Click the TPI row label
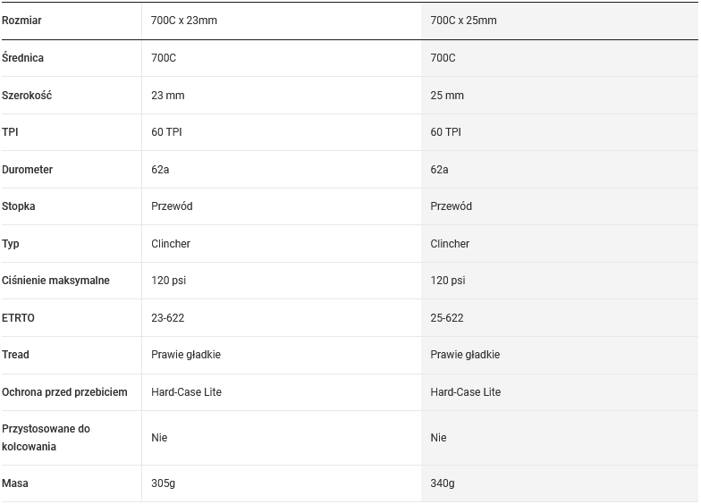The image size is (701, 504). coord(11,132)
